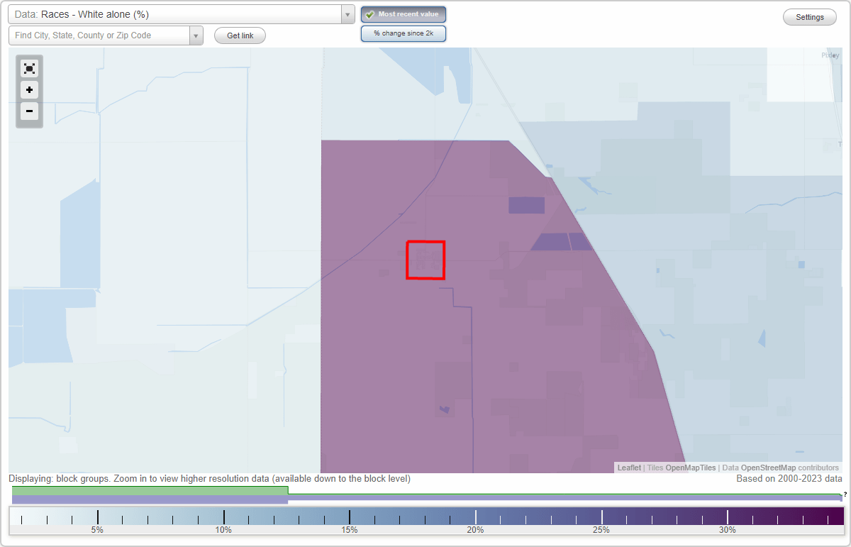The width and height of the screenshot is (851, 547).
Task: Click the full-extent map view icon
Action: pyautogui.click(x=29, y=68)
